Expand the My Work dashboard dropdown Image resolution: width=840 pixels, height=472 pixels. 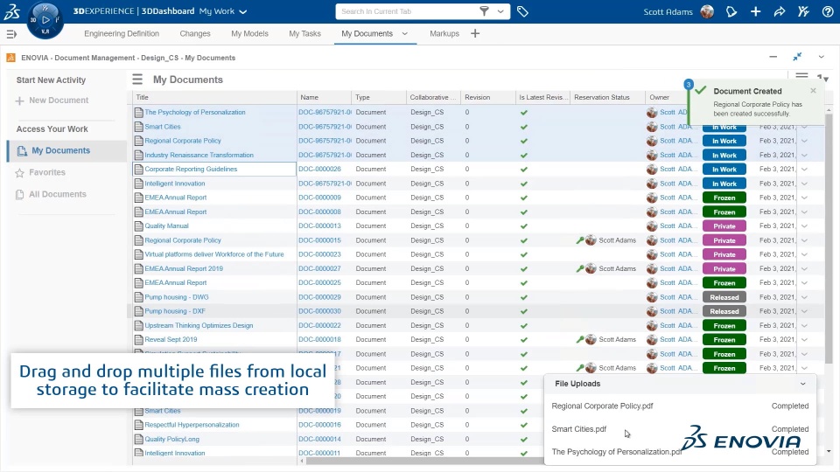243,11
